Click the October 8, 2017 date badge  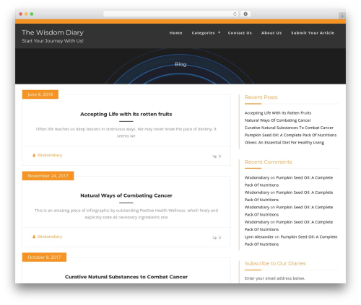pos(44,257)
